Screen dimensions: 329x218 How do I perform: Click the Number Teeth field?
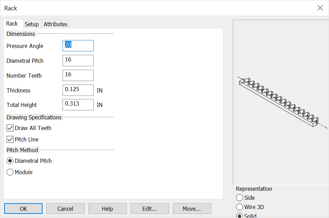[78, 75]
